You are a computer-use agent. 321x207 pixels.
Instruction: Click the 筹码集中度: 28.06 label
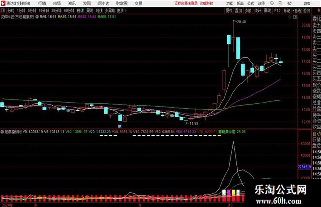[232, 132]
